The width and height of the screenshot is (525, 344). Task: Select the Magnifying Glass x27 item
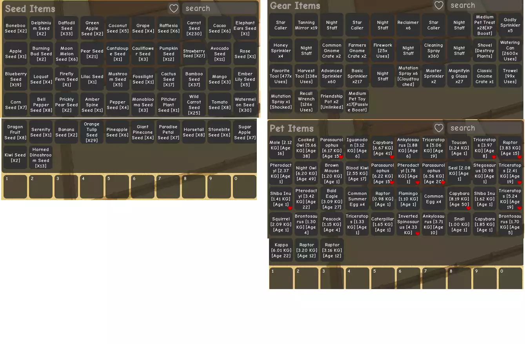point(459,76)
